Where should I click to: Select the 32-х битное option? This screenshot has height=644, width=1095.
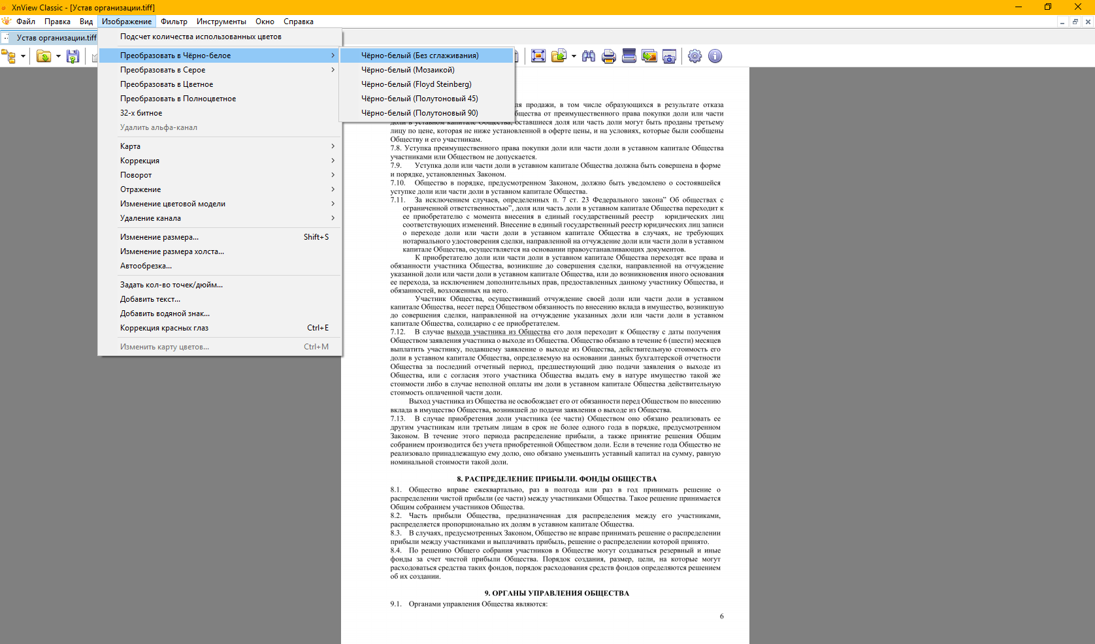[x=220, y=113]
